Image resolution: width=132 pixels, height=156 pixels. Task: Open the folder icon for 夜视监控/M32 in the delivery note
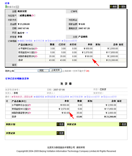pos(30,109)
